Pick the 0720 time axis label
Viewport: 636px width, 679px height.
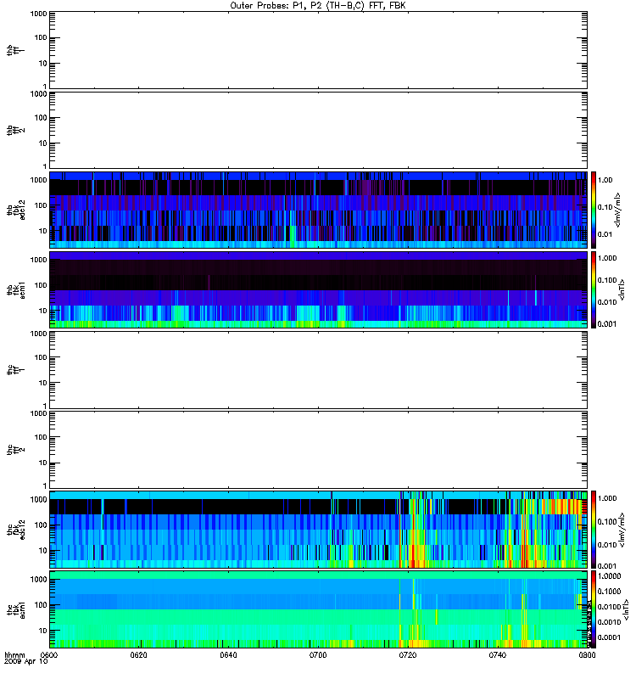pyautogui.click(x=408, y=655)
